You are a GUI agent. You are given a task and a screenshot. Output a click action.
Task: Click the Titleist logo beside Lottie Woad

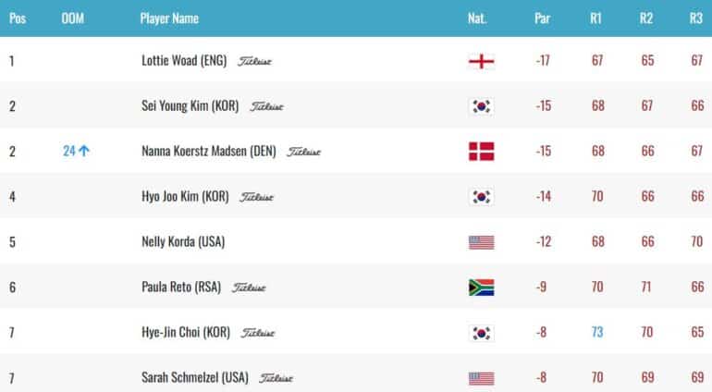254,61
